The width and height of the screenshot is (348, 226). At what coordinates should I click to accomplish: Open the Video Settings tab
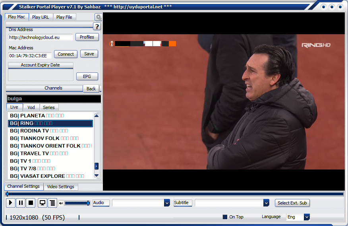point(61,187)
